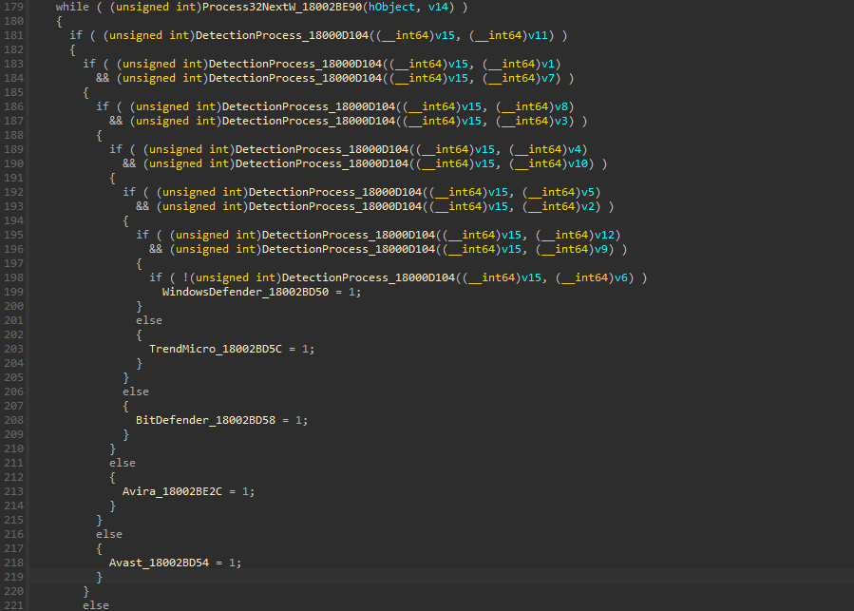Click v8 argument on line 186
Screen dimensions: 854x611
(x=561, y=106)
